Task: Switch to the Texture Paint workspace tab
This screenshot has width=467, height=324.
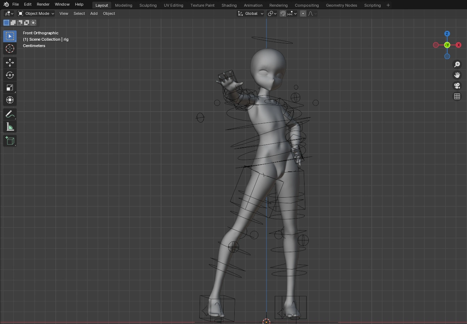Action: pos(203,5)
